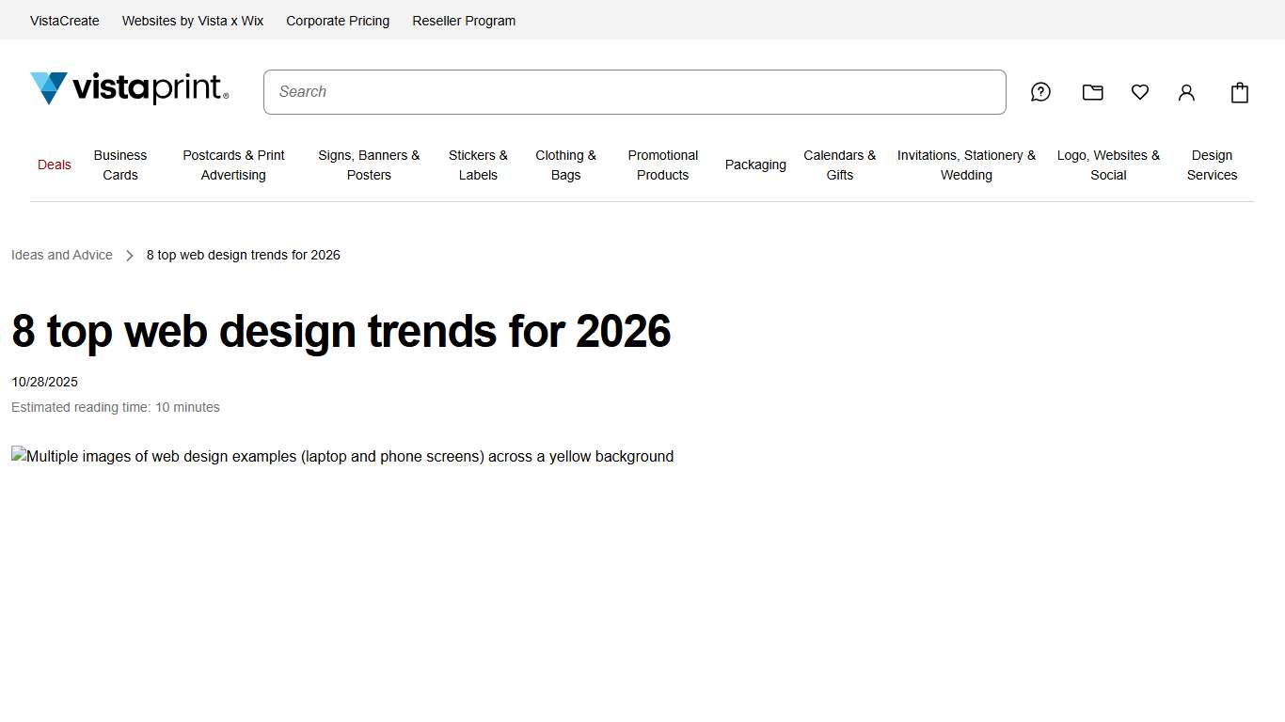Open the Reseller Program link
Screen dimensions: 1285x722
[x=464, y=20]
